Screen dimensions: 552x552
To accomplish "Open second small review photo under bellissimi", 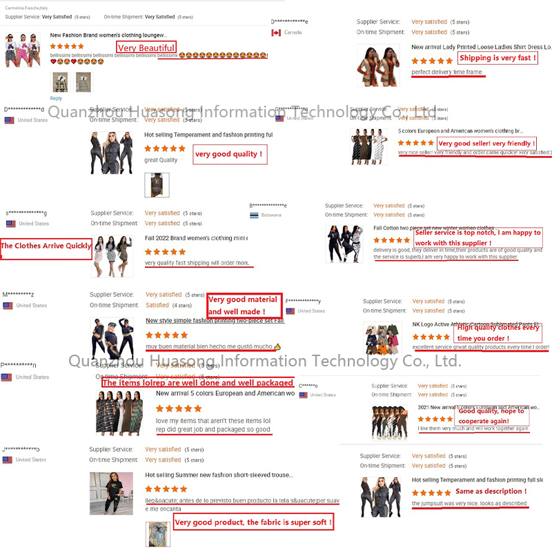I will click(x=83, y=82).
